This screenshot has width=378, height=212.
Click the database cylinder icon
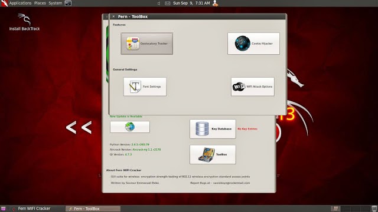[x=202, y=128]
